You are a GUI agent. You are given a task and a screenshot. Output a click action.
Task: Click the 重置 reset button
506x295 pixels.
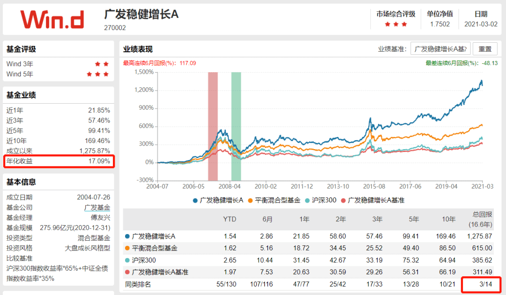(485, 49)
